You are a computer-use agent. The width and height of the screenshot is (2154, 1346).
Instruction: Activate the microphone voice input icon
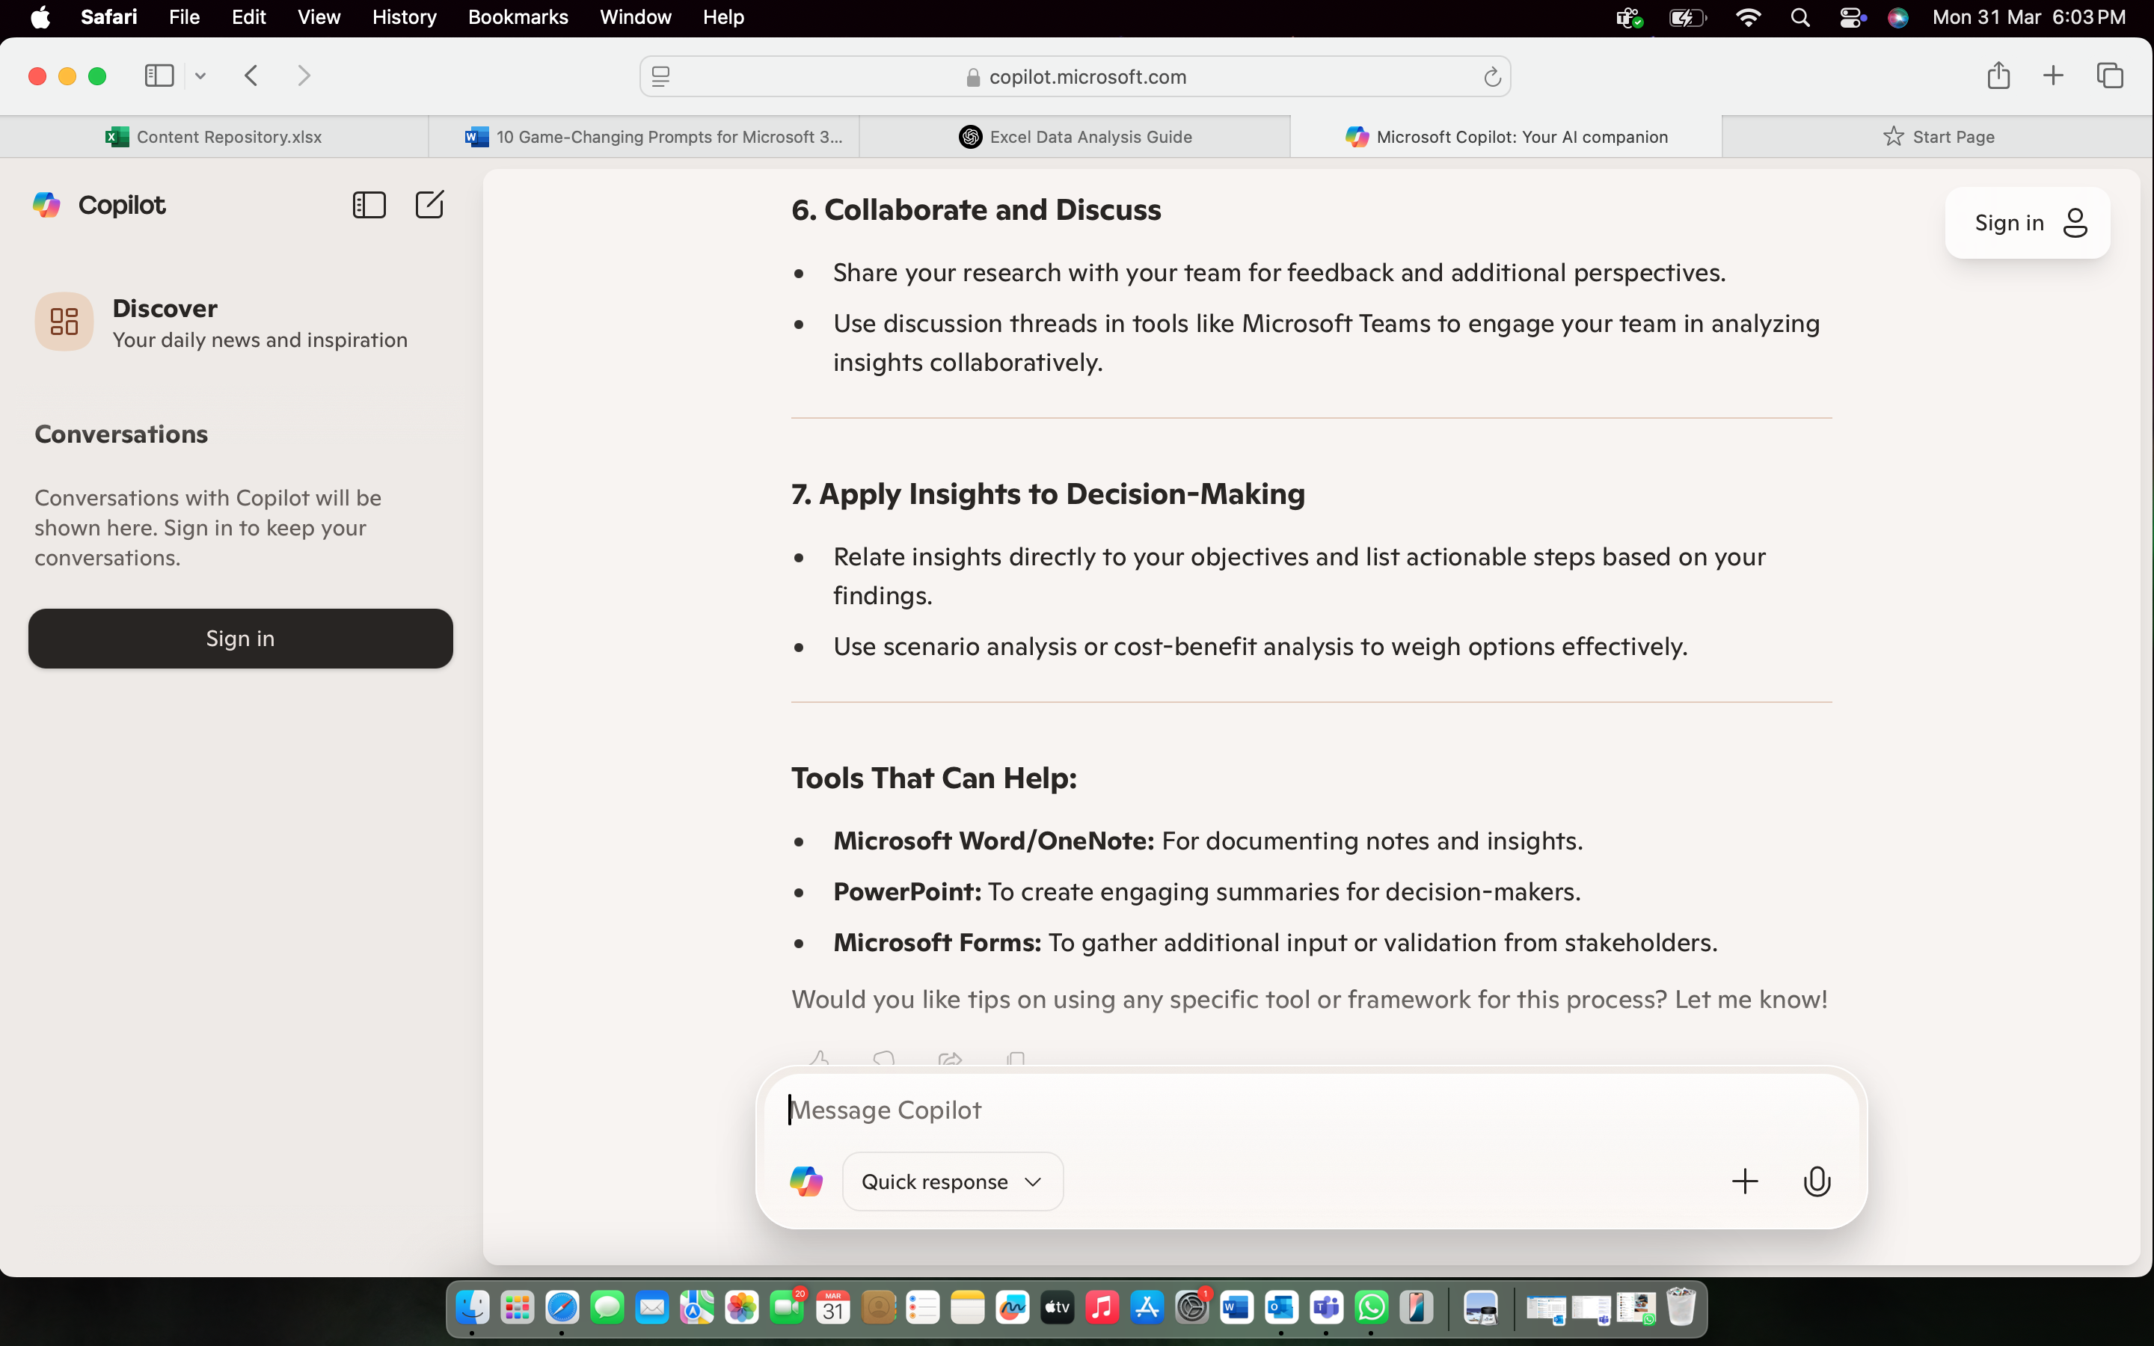[1817, 1181]
